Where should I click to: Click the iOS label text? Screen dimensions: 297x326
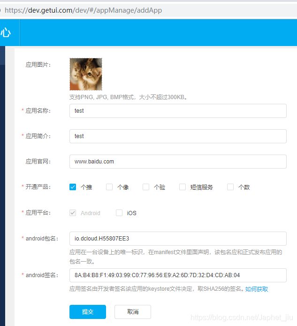click(x=132, y=213)
